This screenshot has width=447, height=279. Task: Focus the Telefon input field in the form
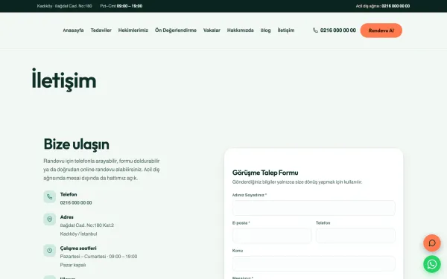pos(355,235)
